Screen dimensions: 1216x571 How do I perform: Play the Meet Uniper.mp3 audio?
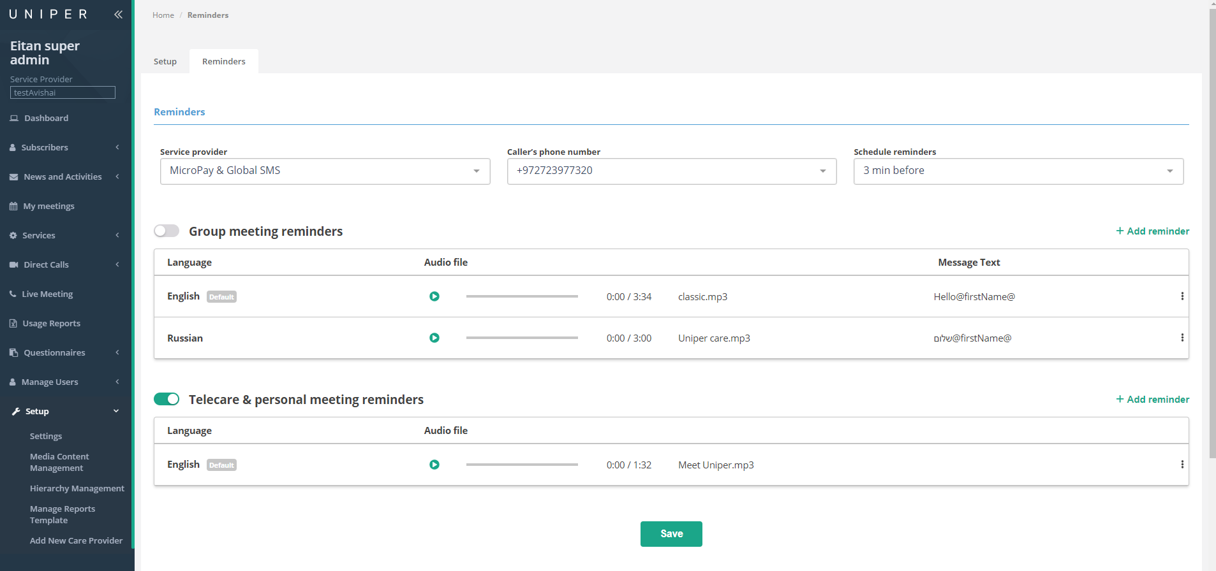tap(434, 465)
